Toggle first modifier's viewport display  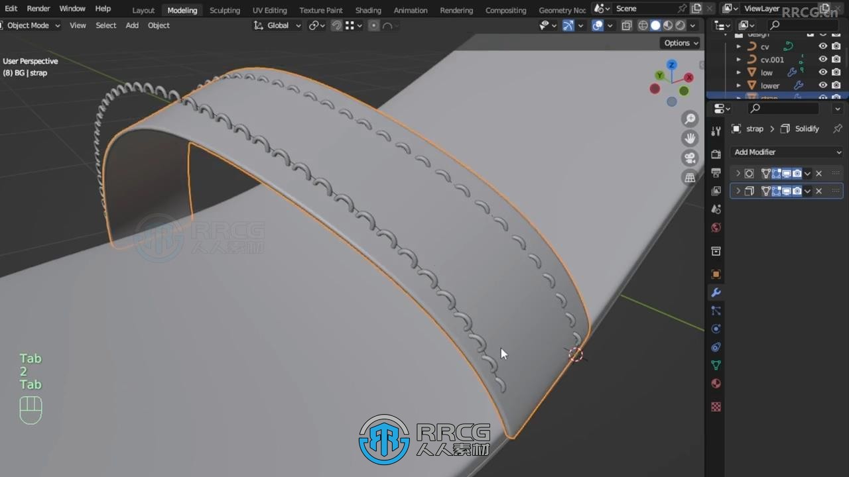(787, 174)
